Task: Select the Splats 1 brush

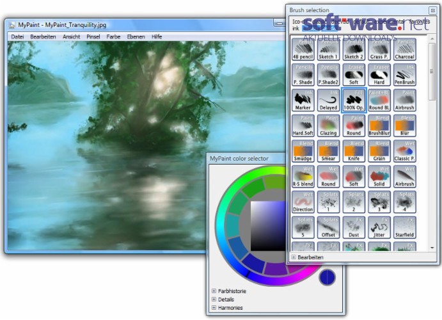Action: click(328, 202)
